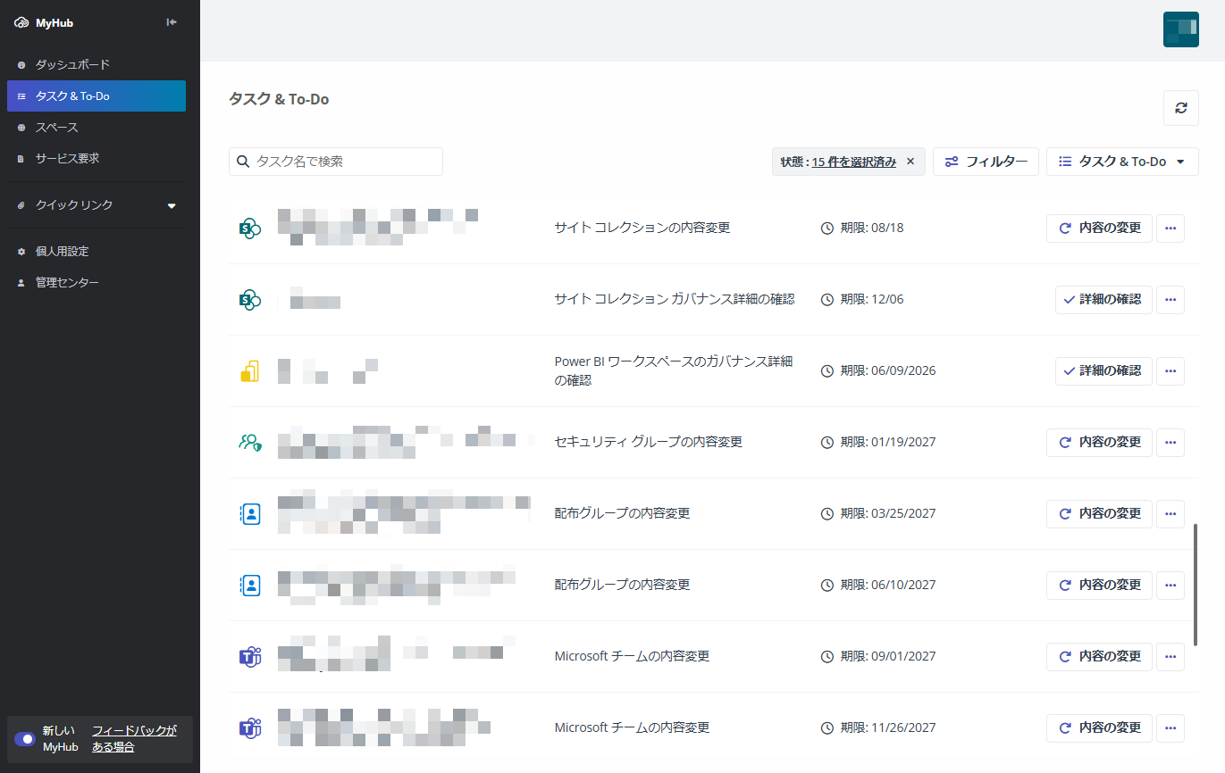Open the タスク & To-Do view dropdown

tap(1122, 162)
